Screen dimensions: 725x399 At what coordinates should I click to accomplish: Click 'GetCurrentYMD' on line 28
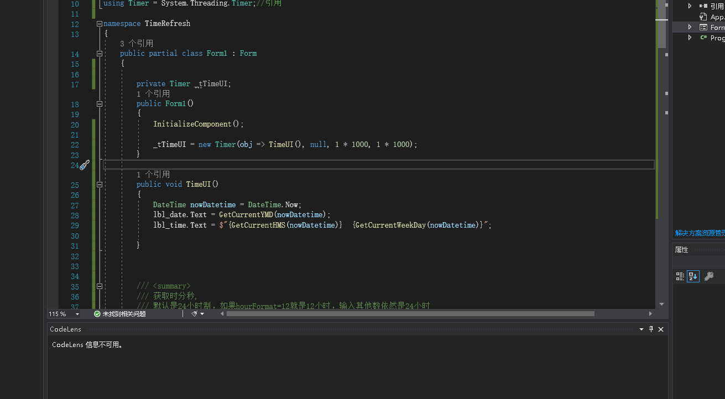(x=246, y=215)
